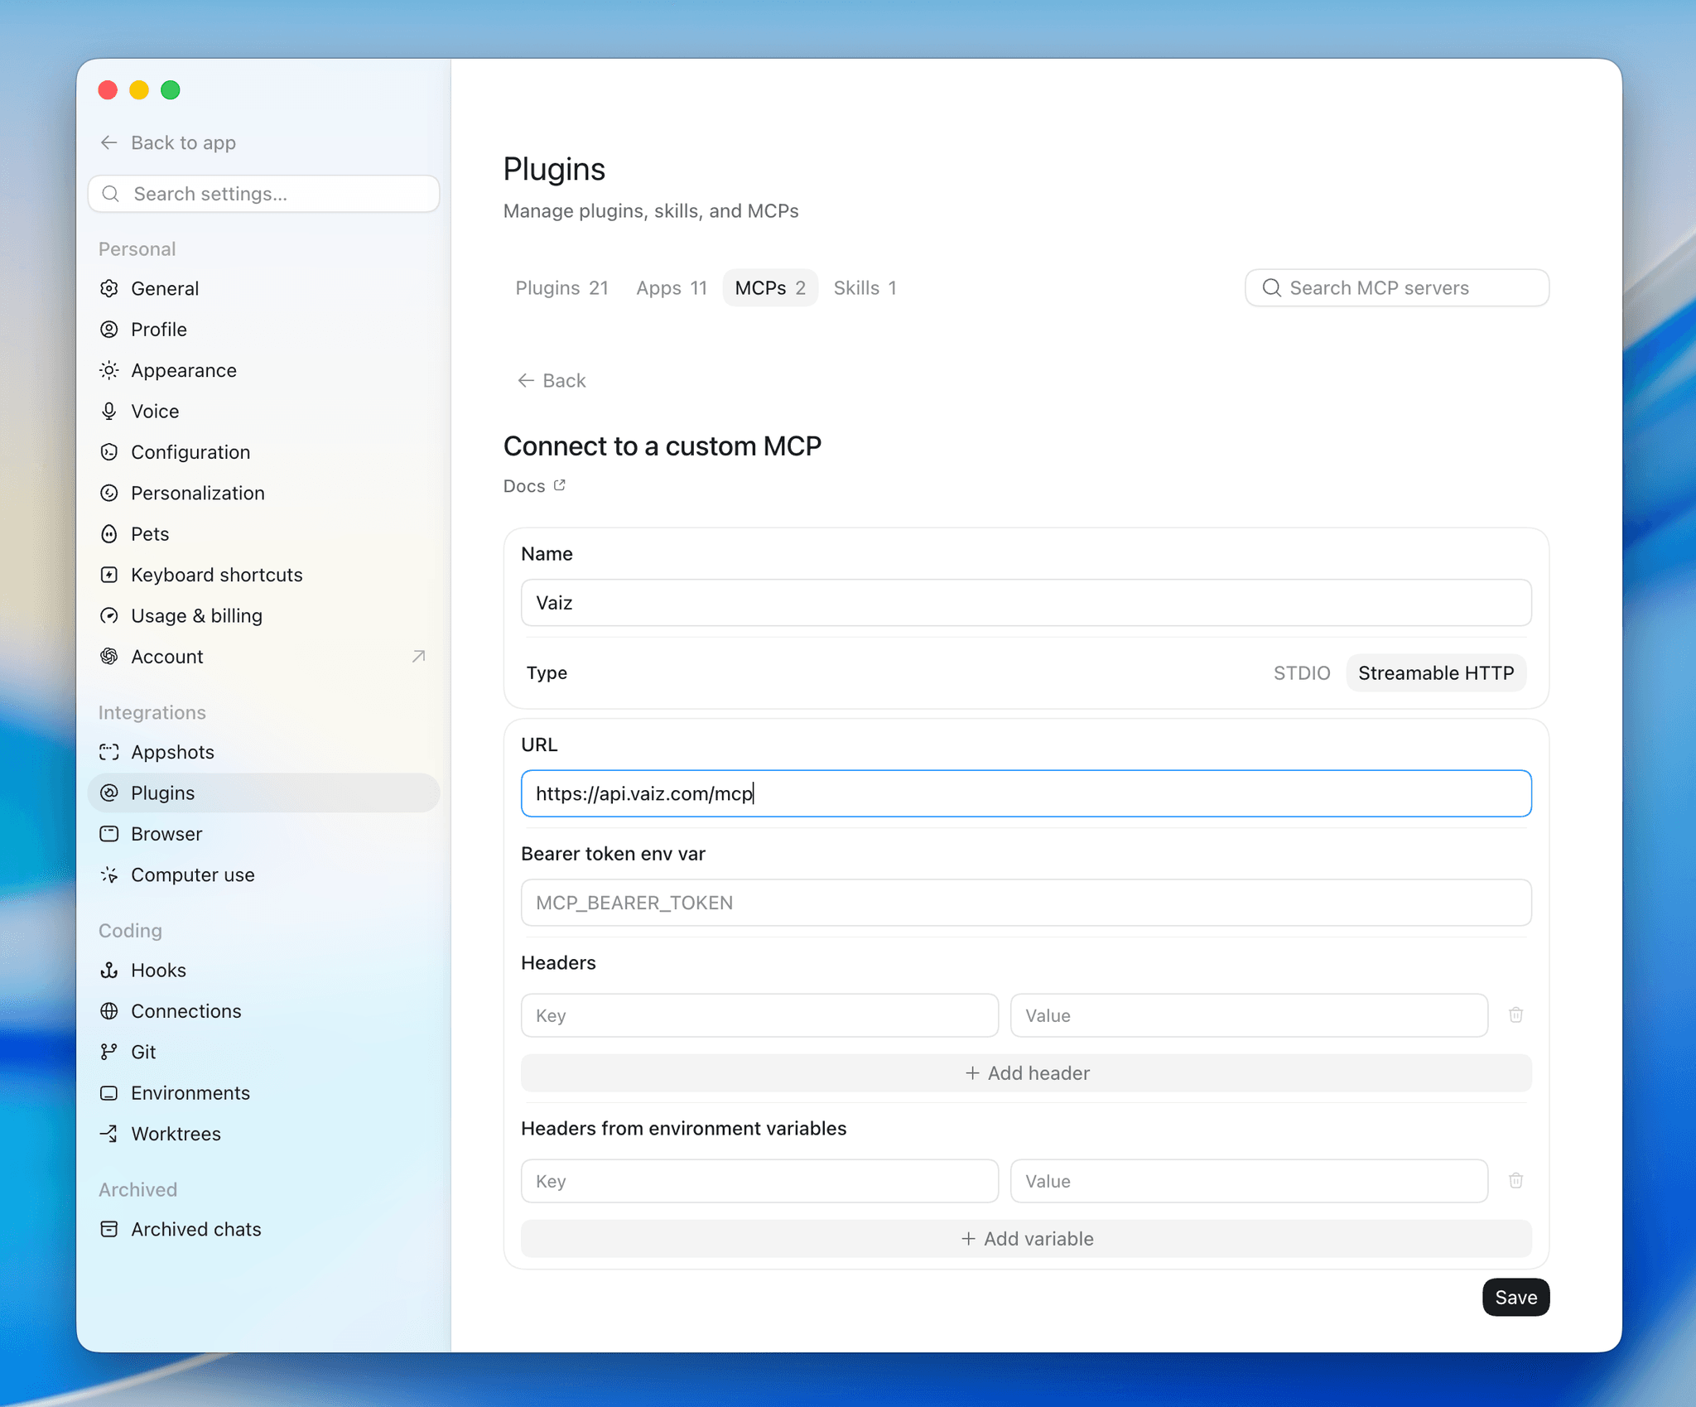Screen dimensions: 1696x1407
Task: Focus the Search settings field
Action: point(263,194)
